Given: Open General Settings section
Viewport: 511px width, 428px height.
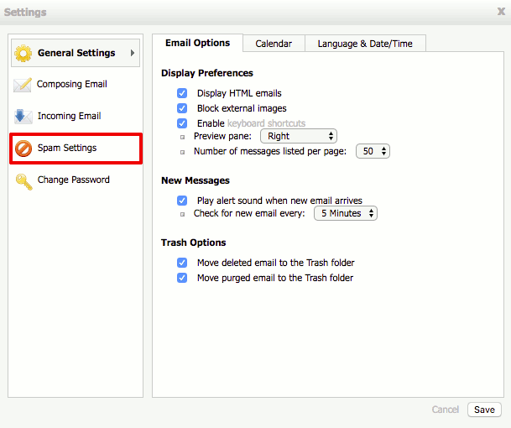Looking at the screenshot, I should click(76, 53).
